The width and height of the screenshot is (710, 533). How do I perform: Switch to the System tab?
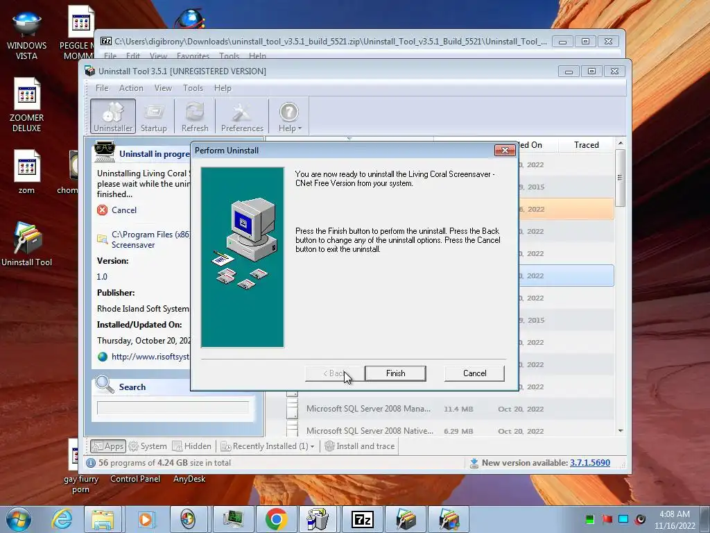click(148, 446)
